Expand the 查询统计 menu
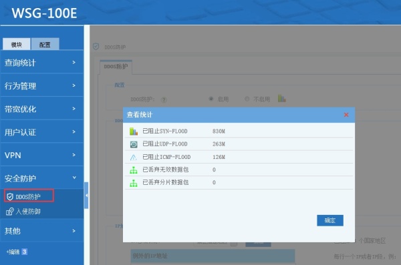Viewport: 401px width, 265px height. coord(41,62)
